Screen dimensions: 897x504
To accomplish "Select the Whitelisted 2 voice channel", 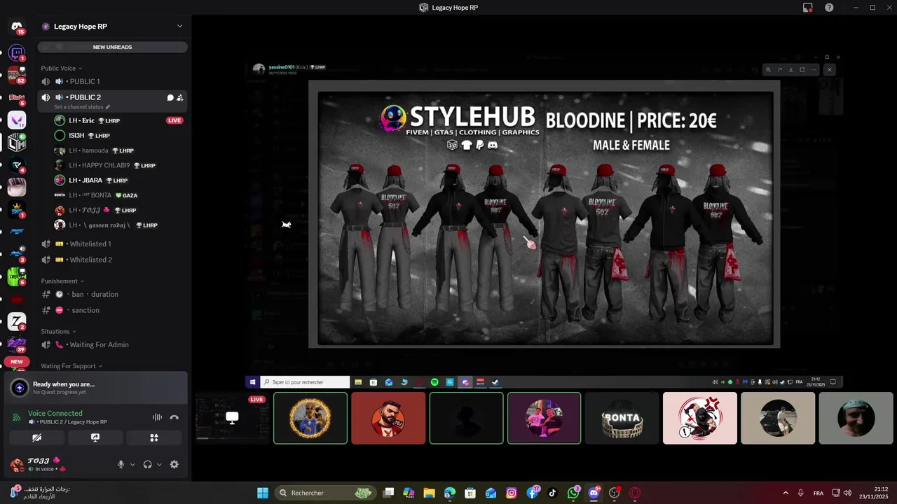I will 112,260.
